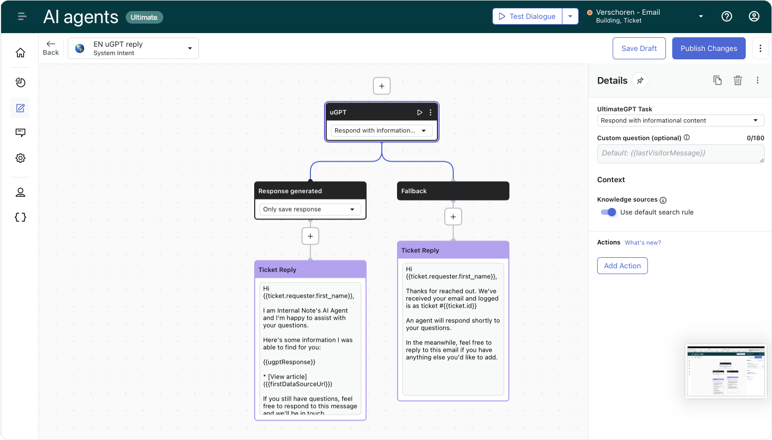Click Save Draft
Screen dimensions: 772x440
pyautogui.click(x=639, y=48)
